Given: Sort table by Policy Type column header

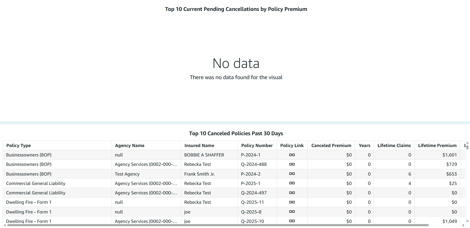Looking at the screenshot, I should [x=18, y=146].
